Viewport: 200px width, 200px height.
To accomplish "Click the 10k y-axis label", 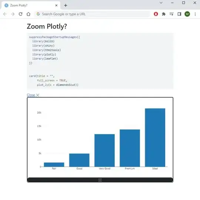I will coord(39,140).
